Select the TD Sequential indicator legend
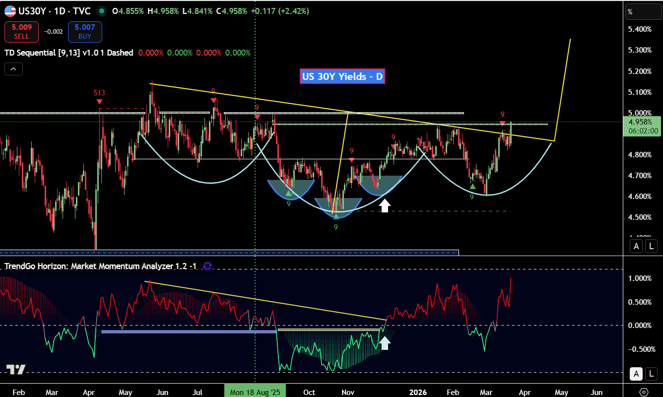This screenshot has height=397, width=663. tap(68, 53)
